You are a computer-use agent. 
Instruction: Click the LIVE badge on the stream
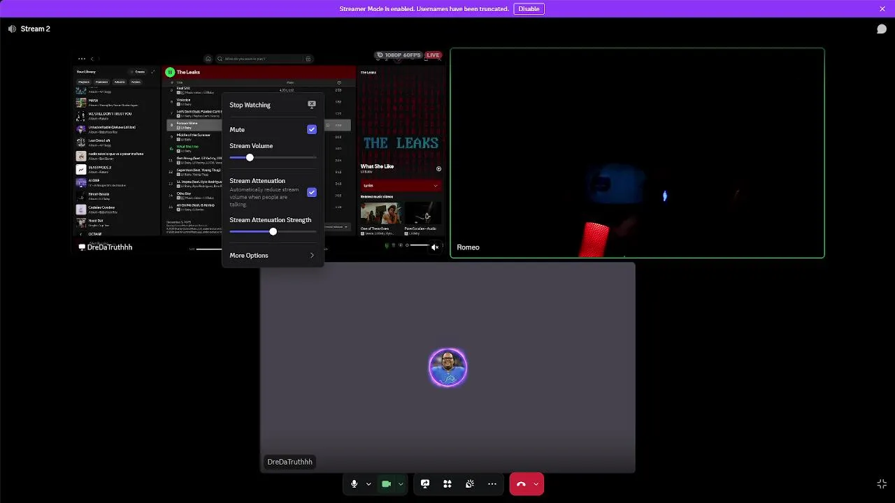(433, 55)
